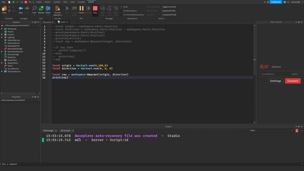Click Collapse All Folds action
Image resolution: width=304 pixels, height=171 pixels.
point(169,15)
